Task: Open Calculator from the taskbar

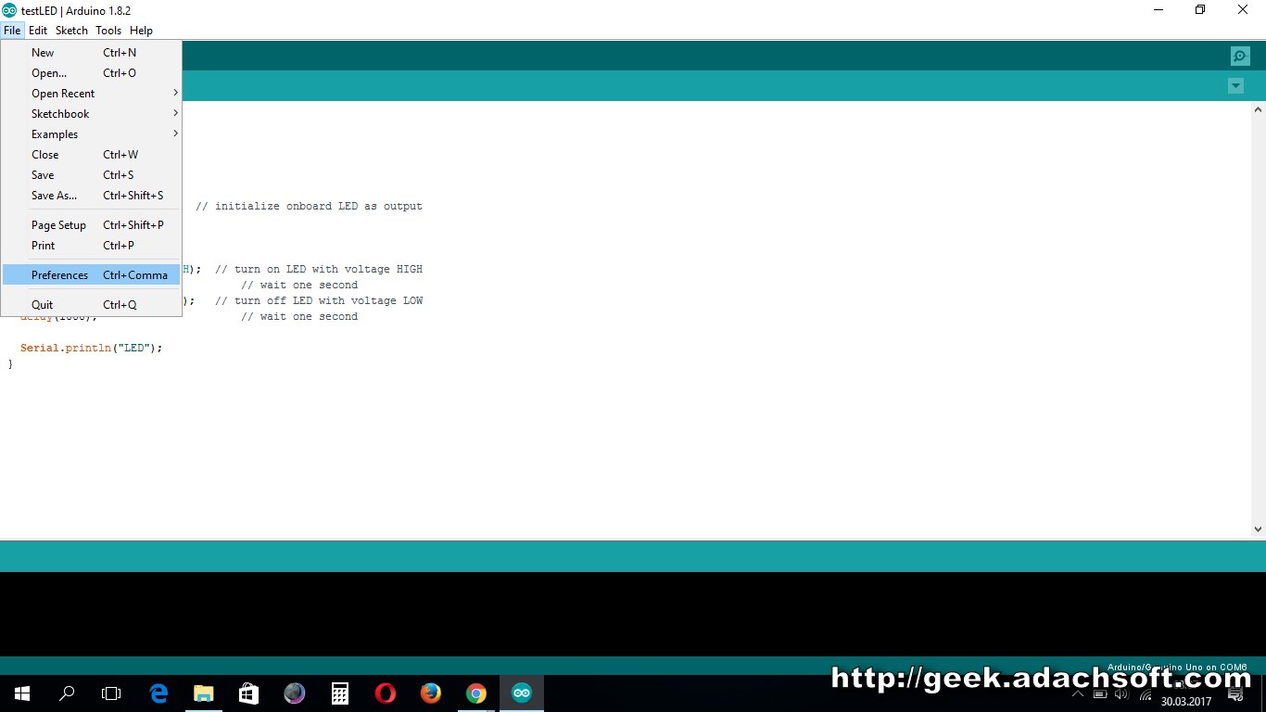Action: 340,693
